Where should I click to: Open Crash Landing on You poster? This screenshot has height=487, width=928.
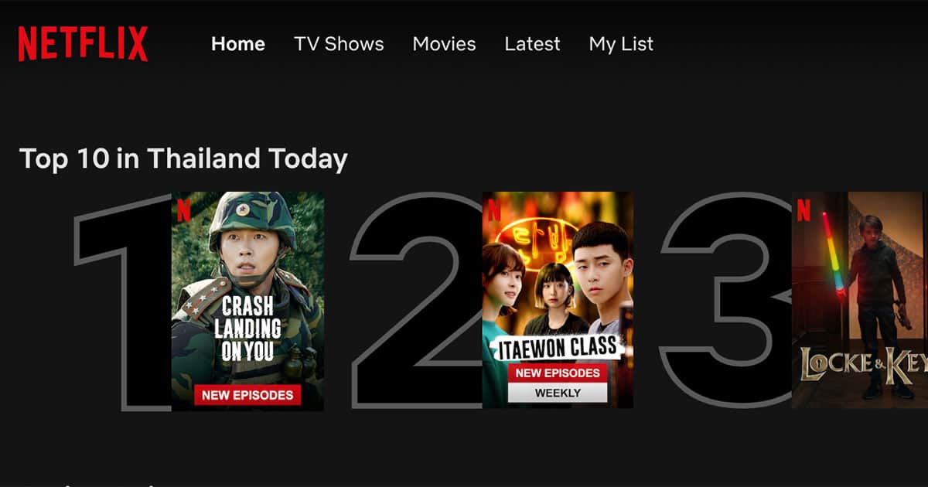pyautogui.click(x=247, y=301)
